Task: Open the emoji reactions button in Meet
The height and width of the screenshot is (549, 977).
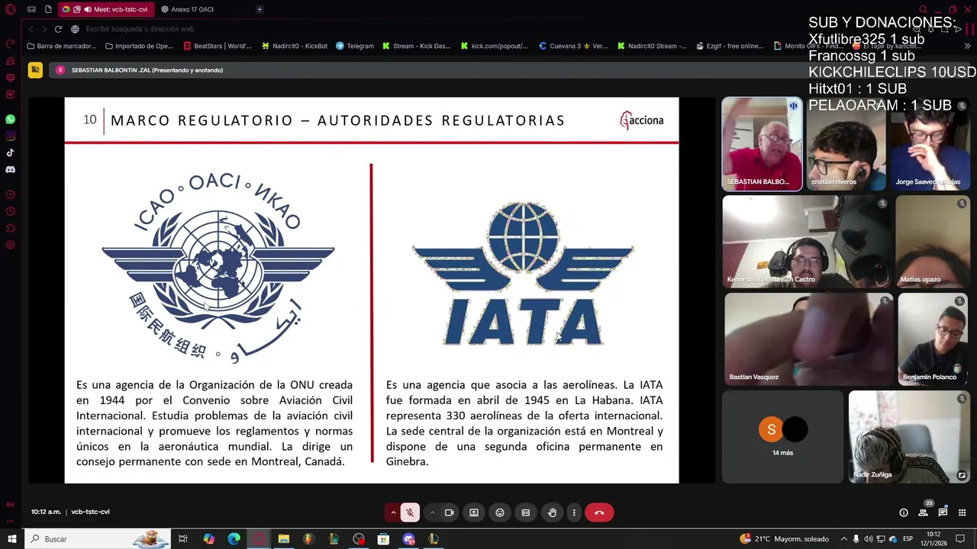Action: point(500,512)
